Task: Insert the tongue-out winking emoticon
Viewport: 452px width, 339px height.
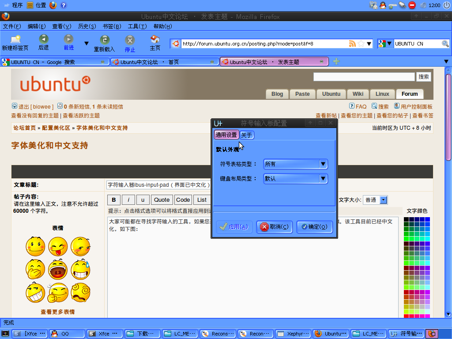Action: (x=58, y=246)
